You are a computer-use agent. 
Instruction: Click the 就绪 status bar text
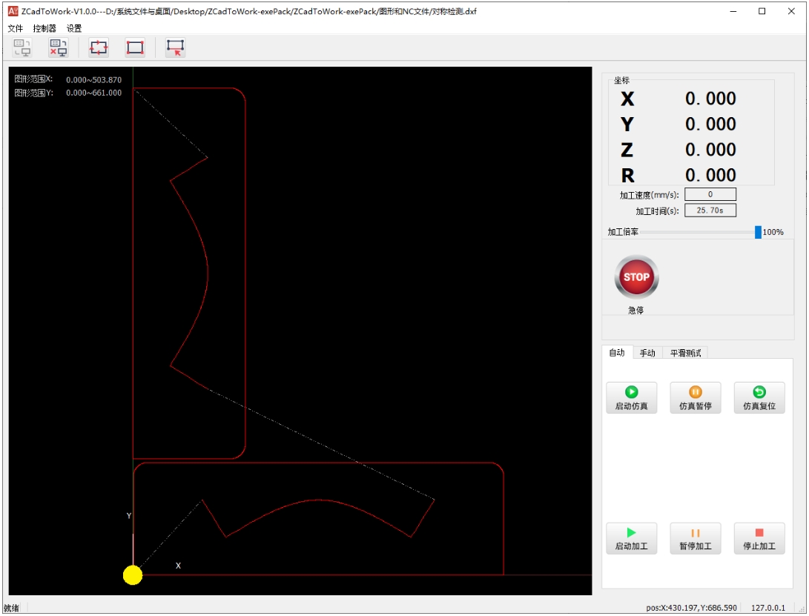(x=11, y=609)
